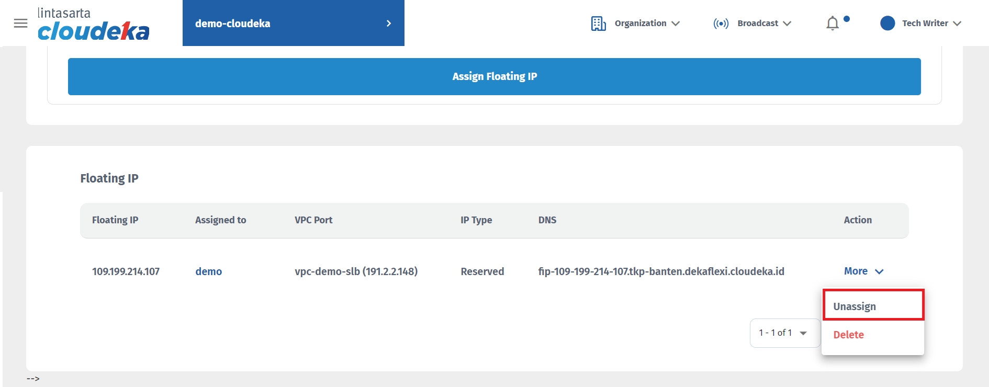Image resolution: width=989 pixels, height=387 pixels.
Task: Click the blue user avatar circle
Action: pos(887,23)
